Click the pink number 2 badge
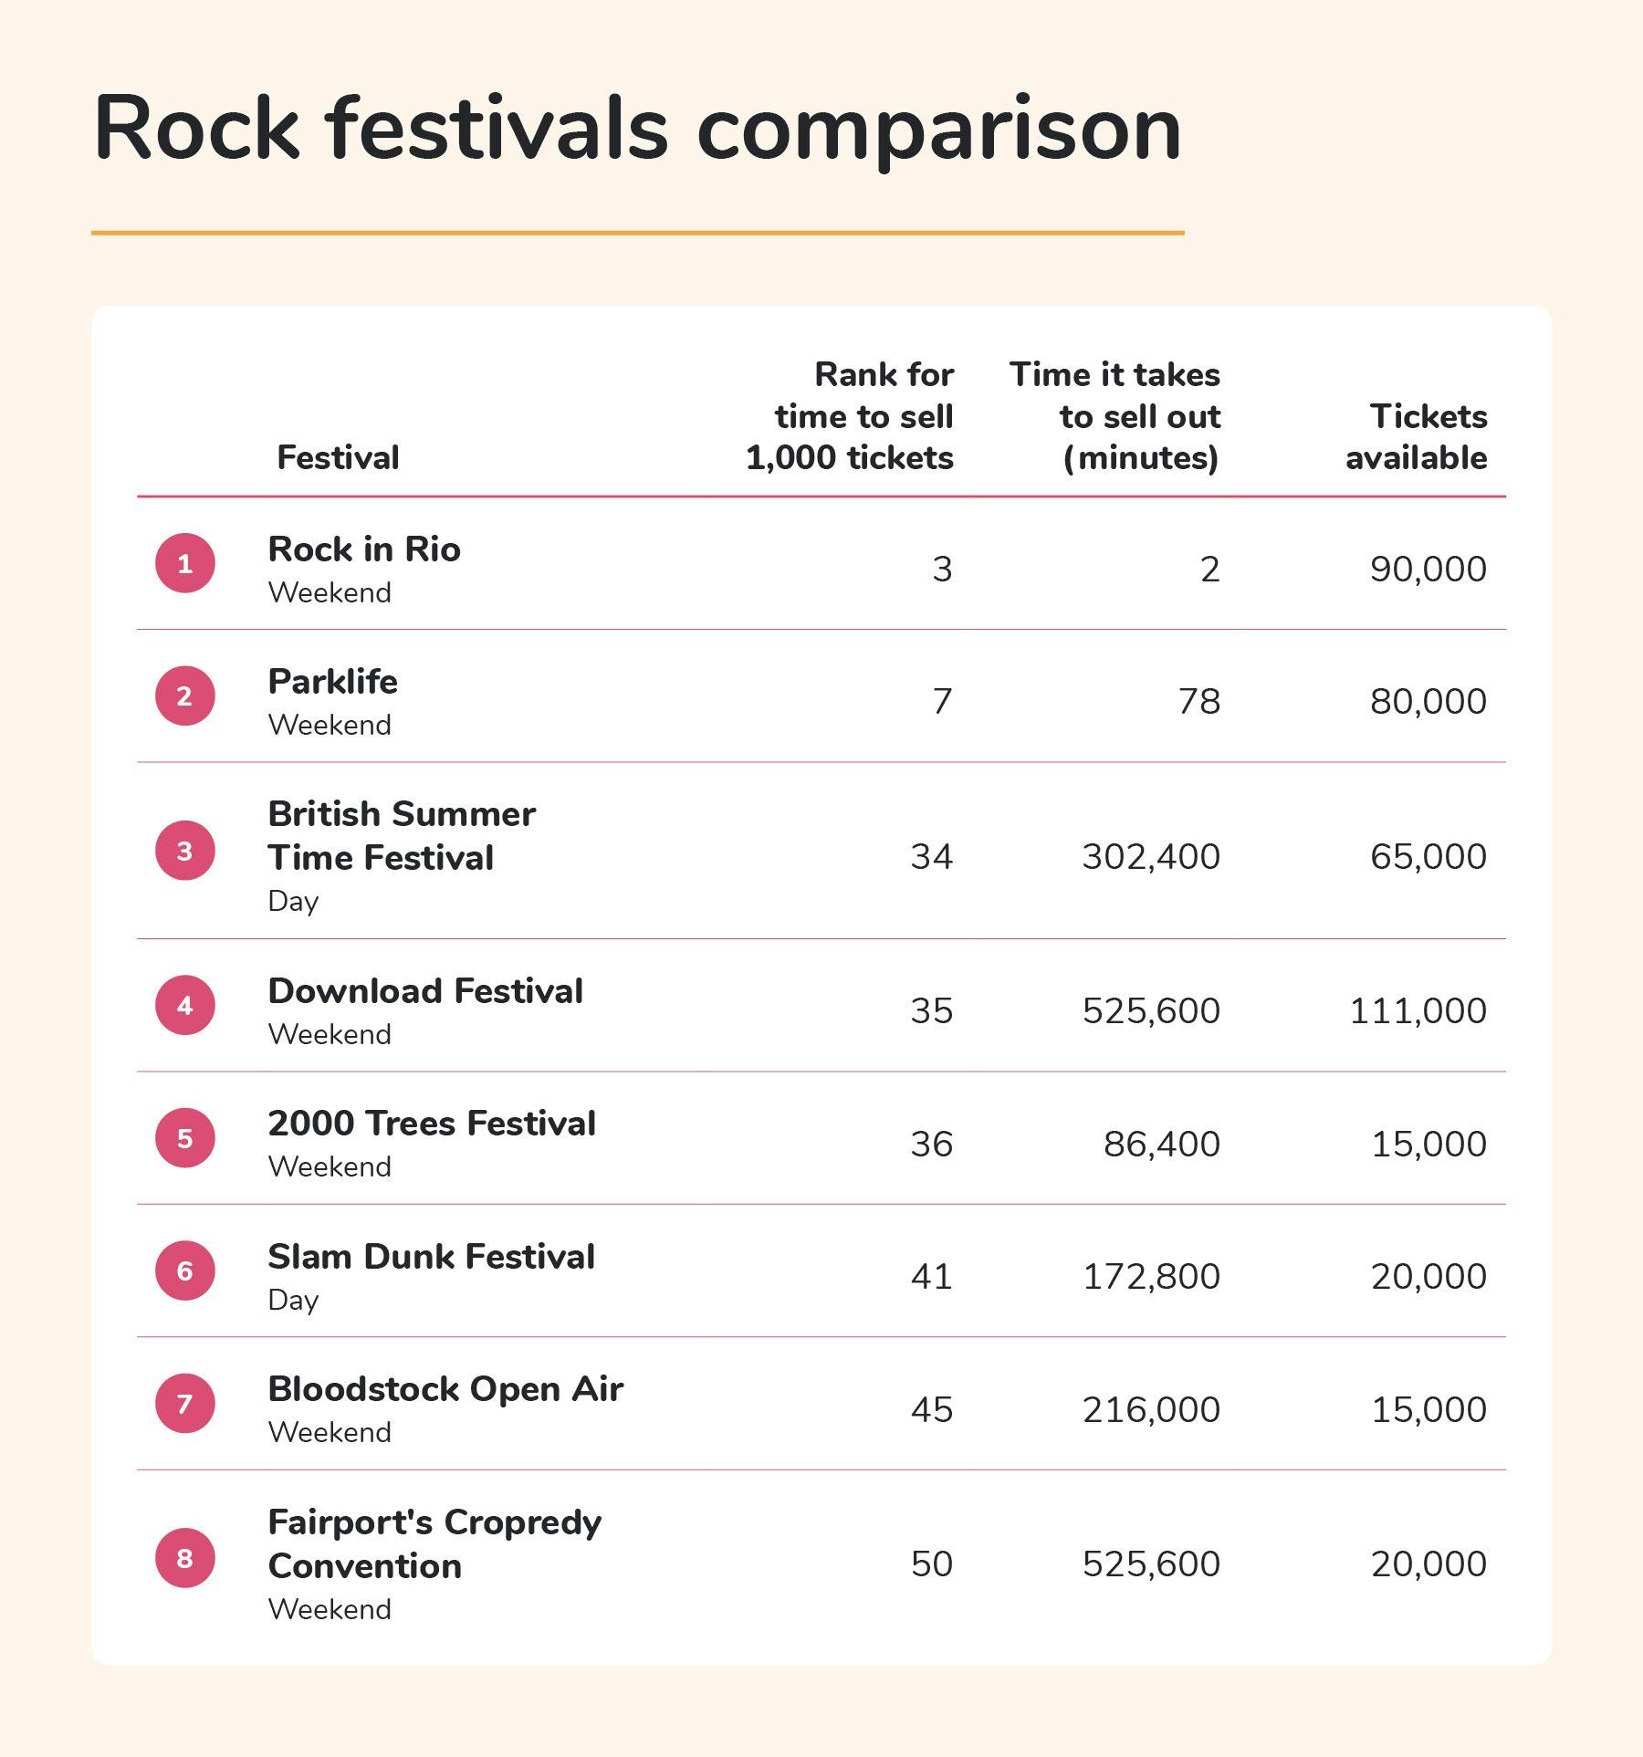Viewport: 1643px width, 1757px height. [185, 695]
